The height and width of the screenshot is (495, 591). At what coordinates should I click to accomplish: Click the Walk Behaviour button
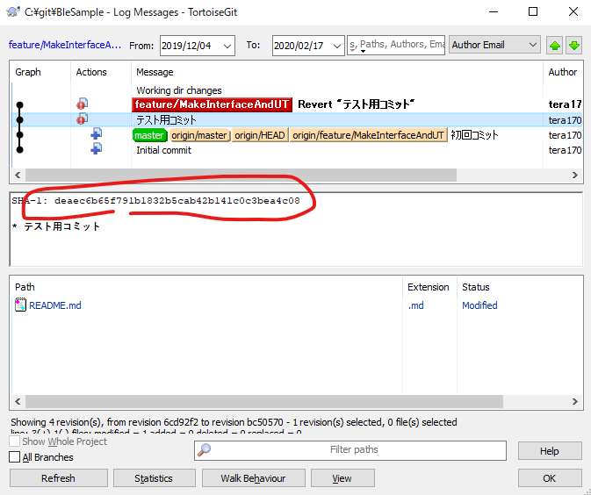[x=253, y=478]
